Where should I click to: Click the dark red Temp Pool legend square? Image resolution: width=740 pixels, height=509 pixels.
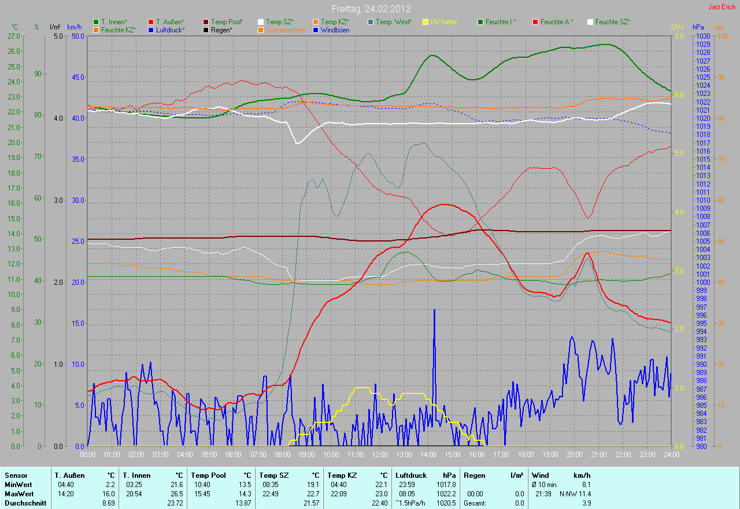coord(206,22)
